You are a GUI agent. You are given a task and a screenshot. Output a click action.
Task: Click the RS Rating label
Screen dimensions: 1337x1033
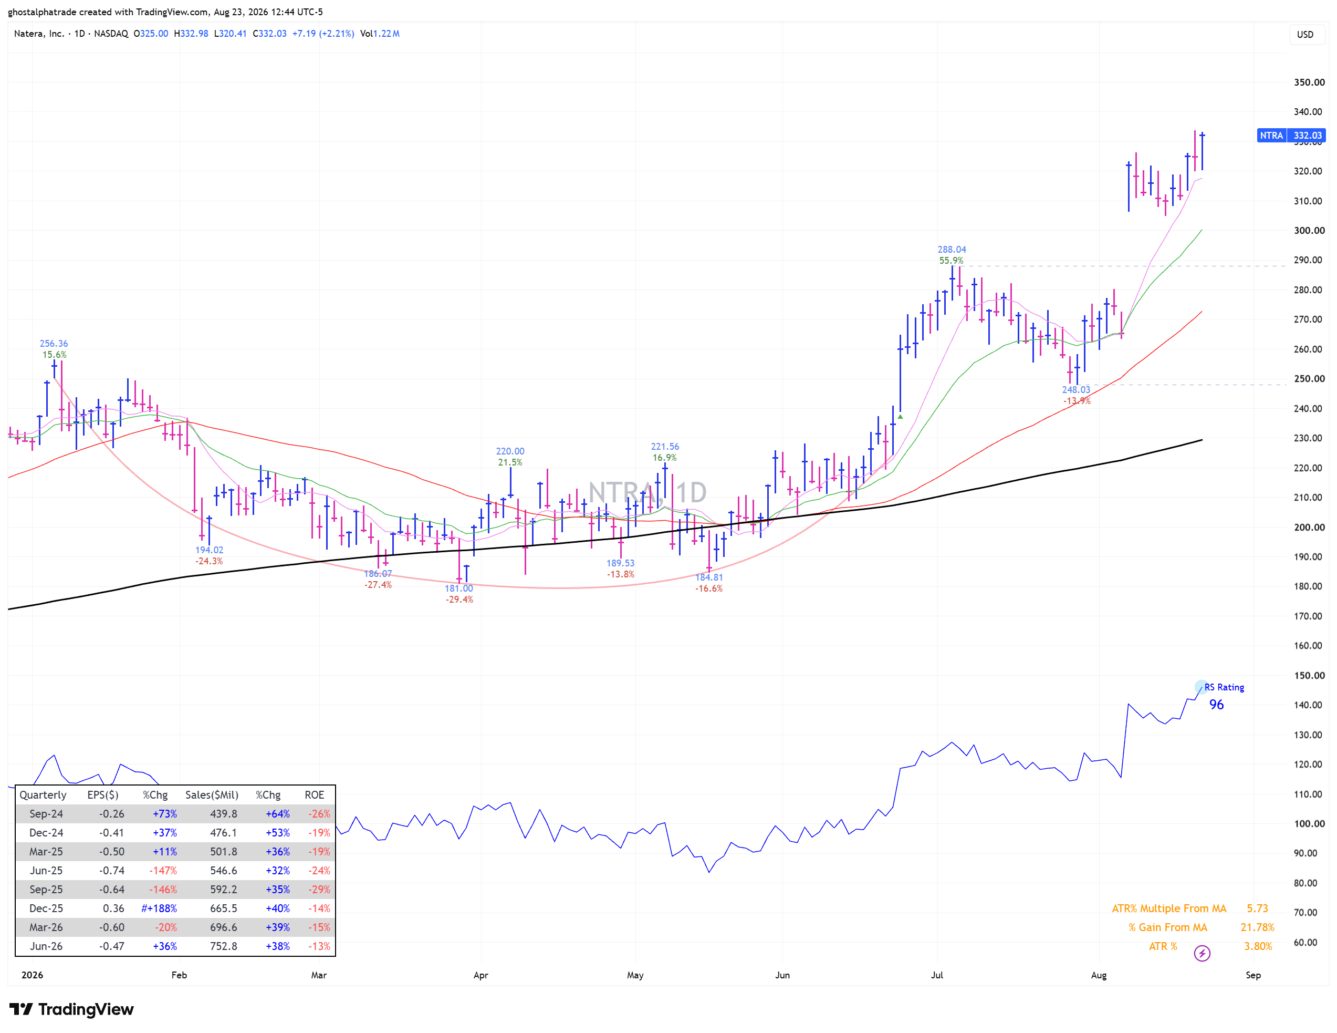pos(1225,687)
